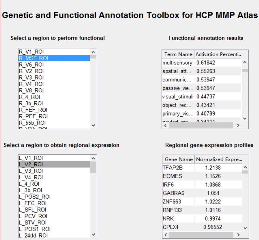The height and width of the screenshot is (240, 259).
Task: Click right arrow of functional results horizontal scrollbar
Action: click(238, 126)
